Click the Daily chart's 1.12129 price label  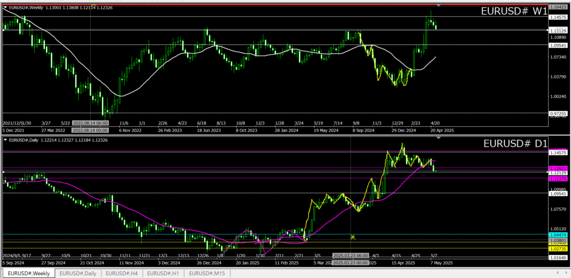point(558,173)
